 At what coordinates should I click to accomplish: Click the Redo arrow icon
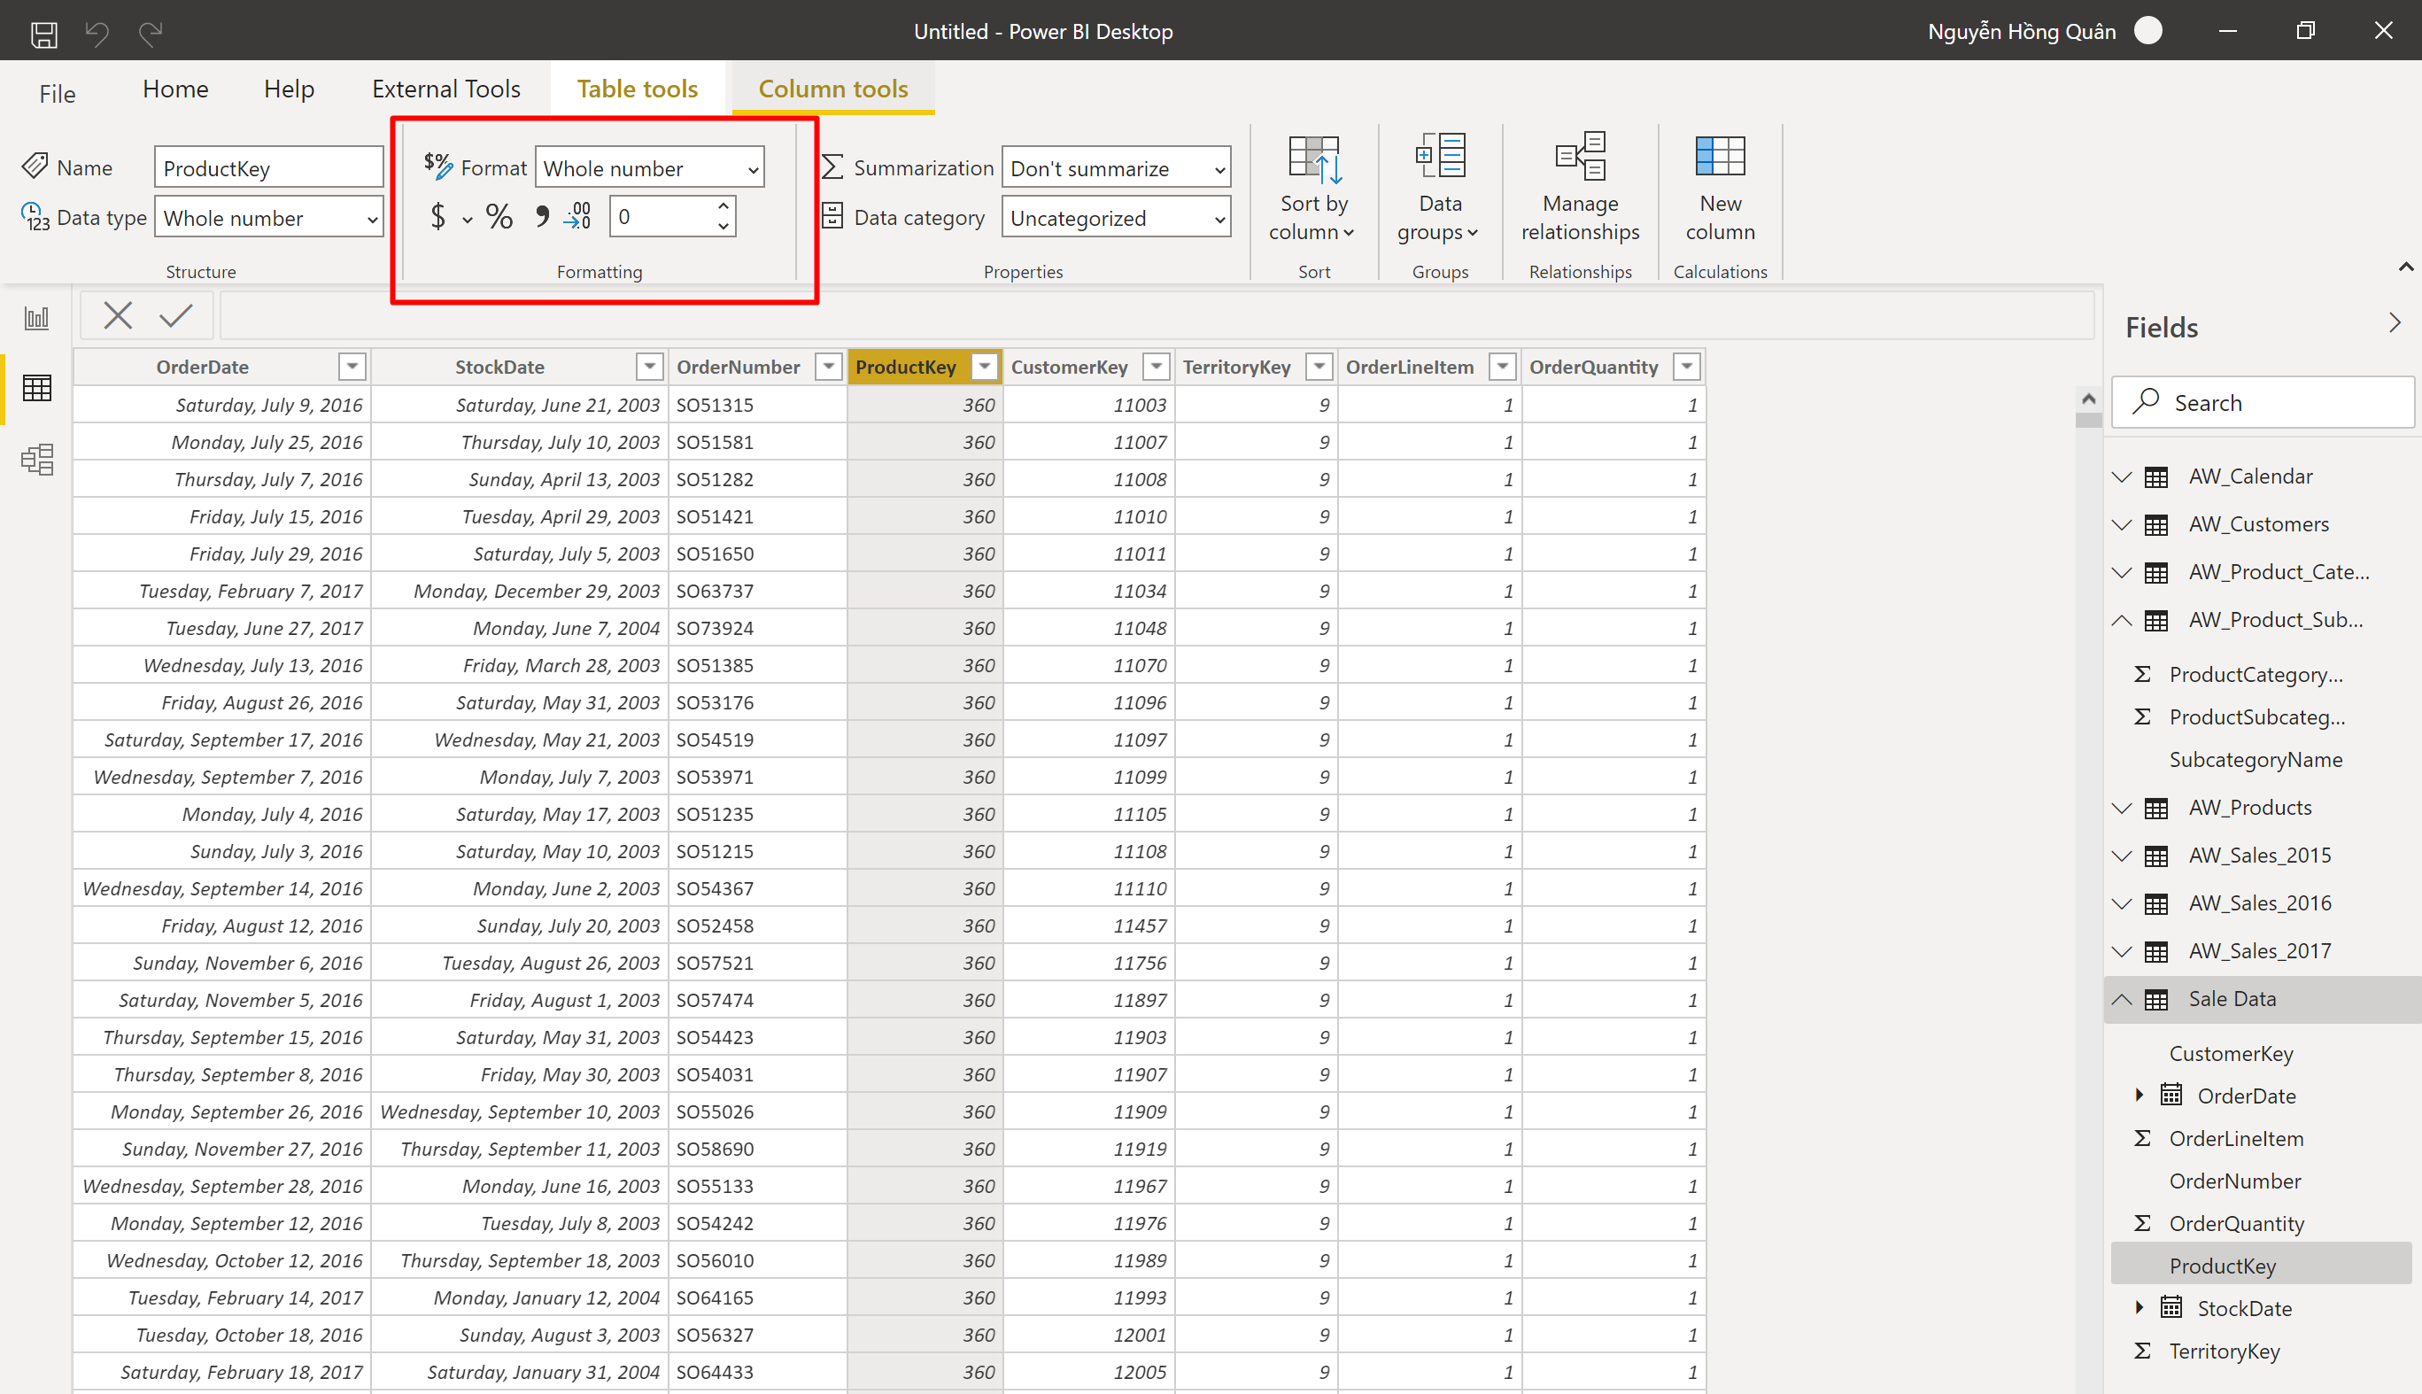[151, 34]
